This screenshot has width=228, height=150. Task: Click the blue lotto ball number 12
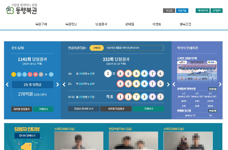tap(25, 74)
